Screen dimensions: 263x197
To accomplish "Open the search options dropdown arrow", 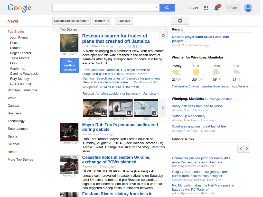I will (x=157, y=7).
